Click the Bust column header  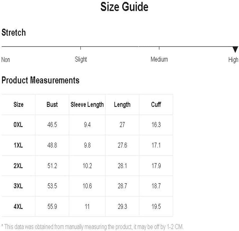pos(52,104)
